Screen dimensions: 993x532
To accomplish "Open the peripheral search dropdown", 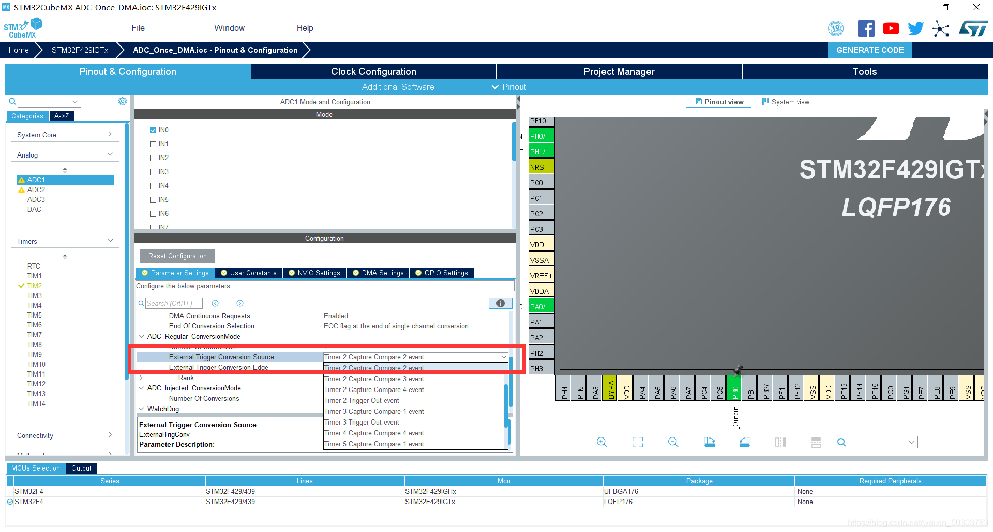I will pyautogui.click(x=75, y=102).
